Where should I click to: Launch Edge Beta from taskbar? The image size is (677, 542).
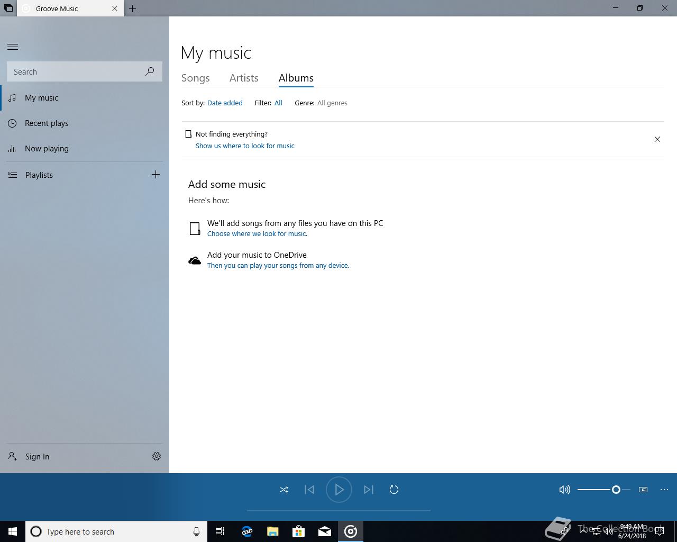point(247,531)
